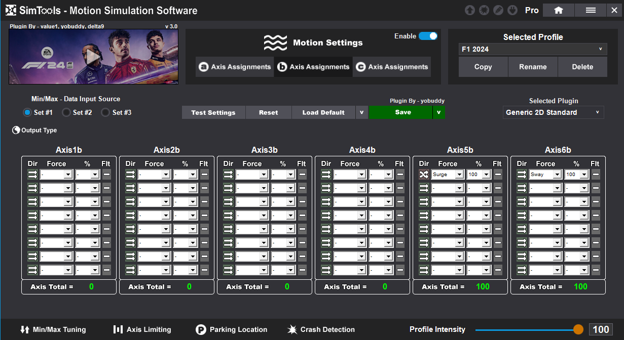Toggle direction arrow in Axis5b Surge row
This screenshot has height=340, width=624.
pos(424,174)
